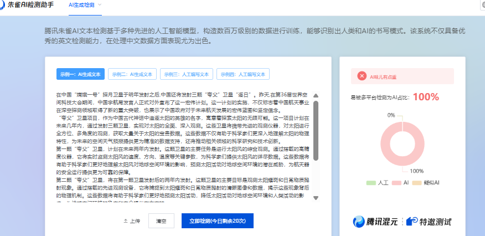Select 示例一: AI生成文本 sample
This screenshot has width=485, height=236.
click(80, 74)
